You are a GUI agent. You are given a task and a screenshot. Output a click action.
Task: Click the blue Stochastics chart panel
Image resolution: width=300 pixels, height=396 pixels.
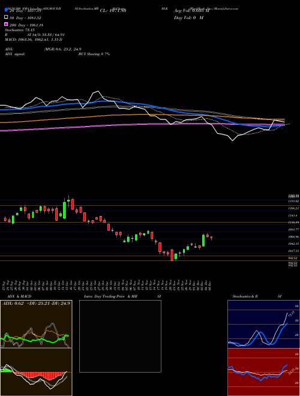pos(263,324)
